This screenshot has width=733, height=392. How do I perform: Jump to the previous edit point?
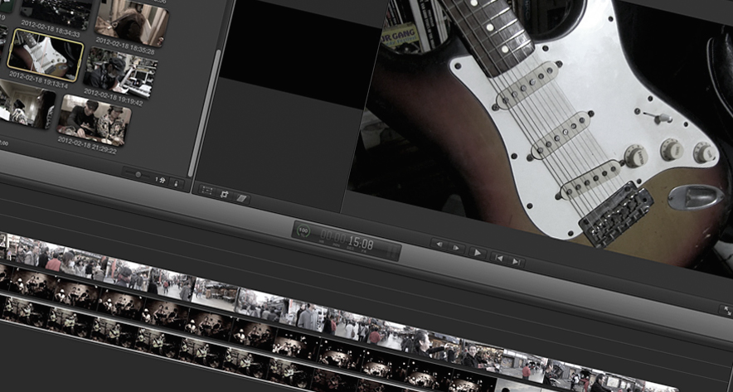pyautogui.click(x=498, y=258)
